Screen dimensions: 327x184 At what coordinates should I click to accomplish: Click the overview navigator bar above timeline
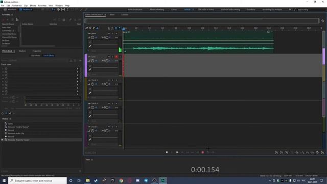coord(202,20)
